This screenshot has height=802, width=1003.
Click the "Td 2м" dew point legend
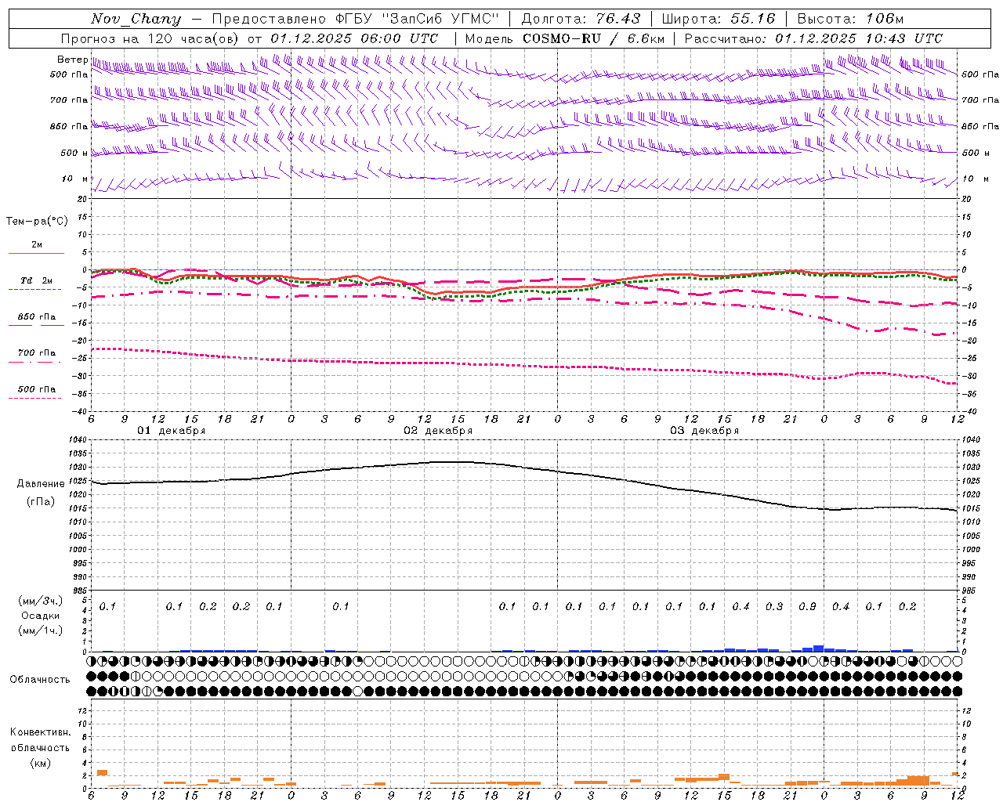point(36,280)
